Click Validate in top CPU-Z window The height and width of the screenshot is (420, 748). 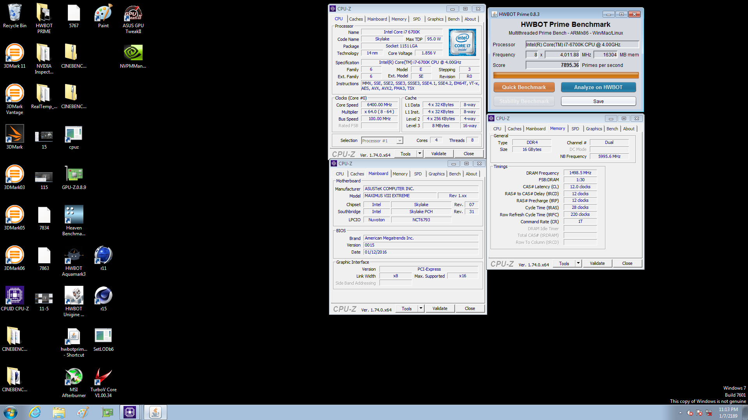point(438,154)
